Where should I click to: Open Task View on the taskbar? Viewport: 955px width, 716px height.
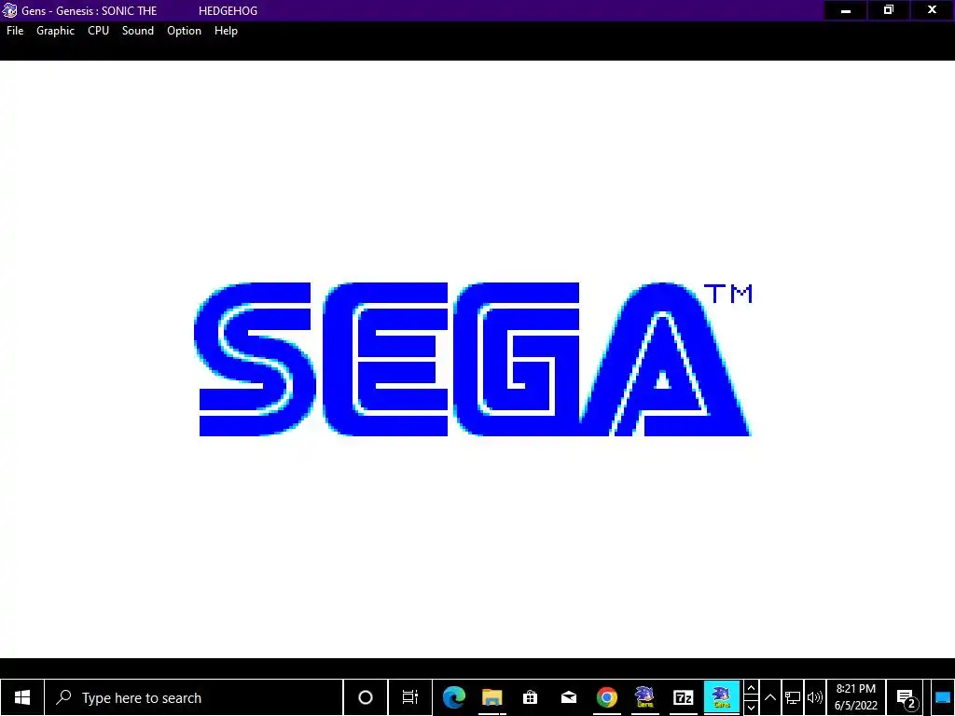(x=410, y=697)
